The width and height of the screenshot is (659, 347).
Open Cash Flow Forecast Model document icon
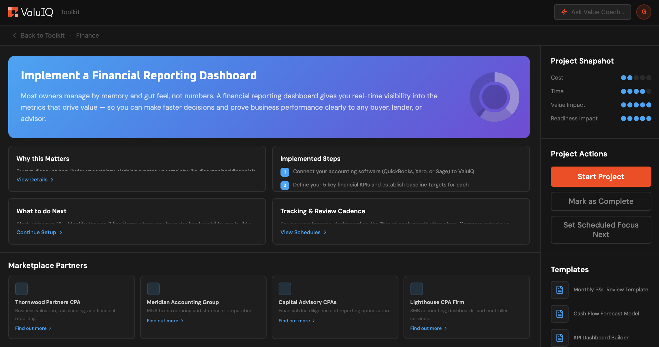coord(560,314)
